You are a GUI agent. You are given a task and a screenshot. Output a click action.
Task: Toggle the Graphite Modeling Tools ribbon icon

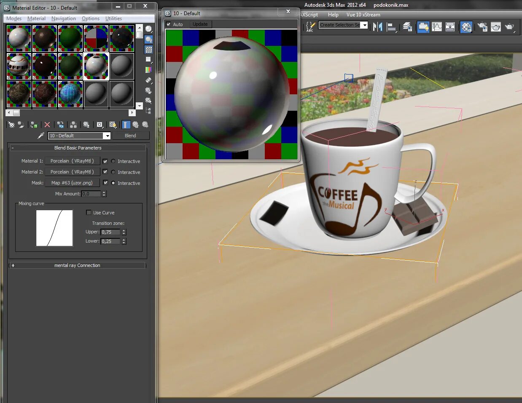[x=423, y=27]
